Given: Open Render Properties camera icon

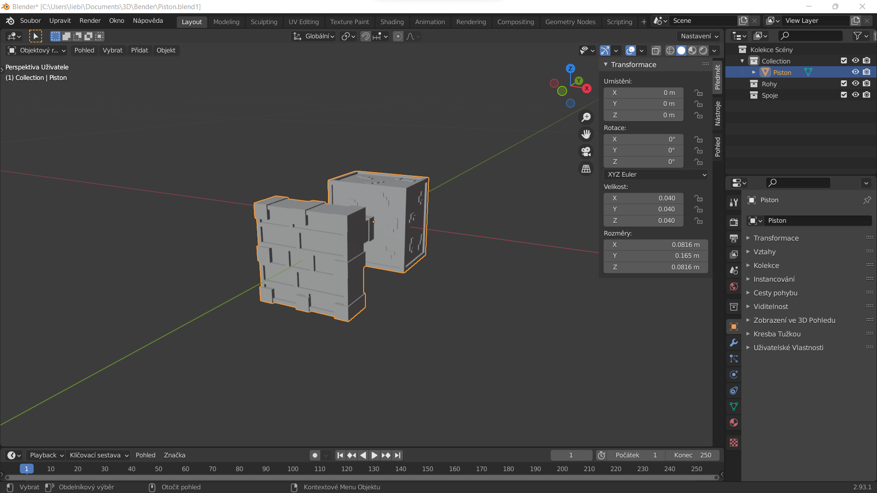Looking at the screenshot, I should [734, 222].
